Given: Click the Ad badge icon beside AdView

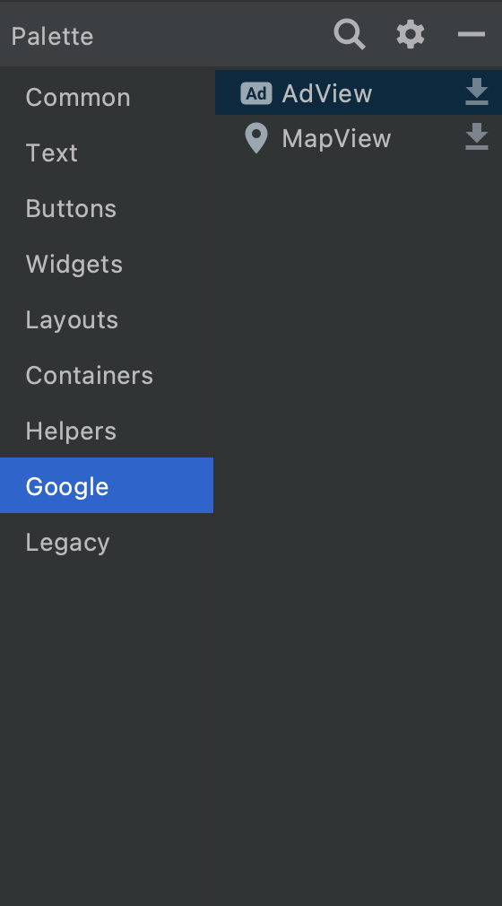Looking at the screenshot, I should [x=255, y=93].
